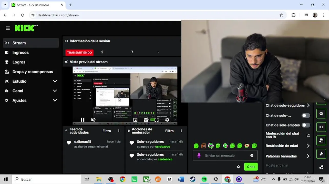Click the three-dots cluster icon in right rail
This screenshot has height=184, width=329.
tap(321, 167)
